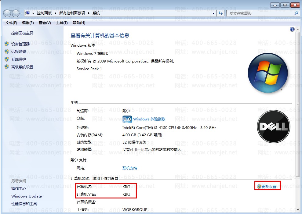Open the address bar history dropdown
The height and width of the screenshot is (214, 302).
[213, 13]
